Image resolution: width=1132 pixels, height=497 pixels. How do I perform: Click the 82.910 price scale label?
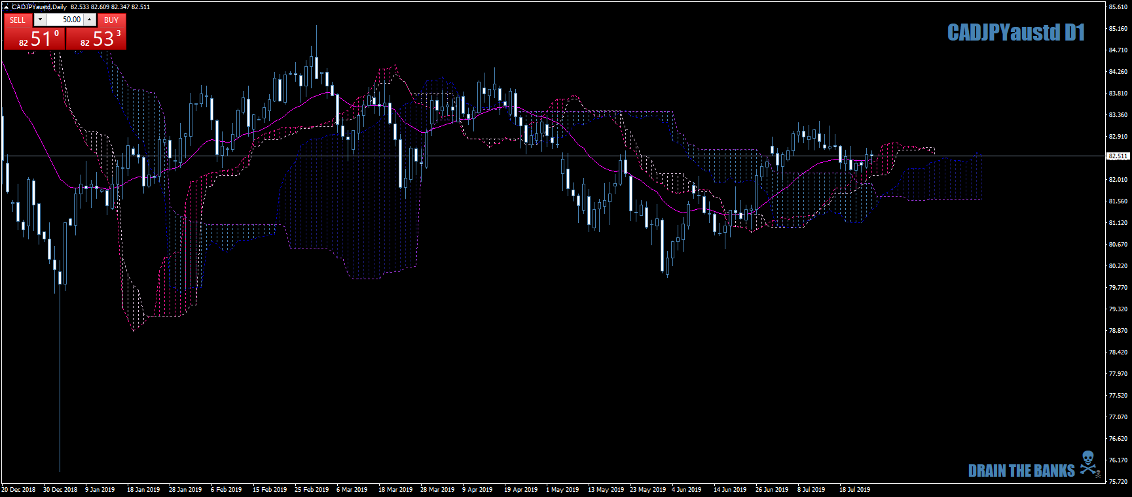pyautogui.click(x=1118, y=136)
